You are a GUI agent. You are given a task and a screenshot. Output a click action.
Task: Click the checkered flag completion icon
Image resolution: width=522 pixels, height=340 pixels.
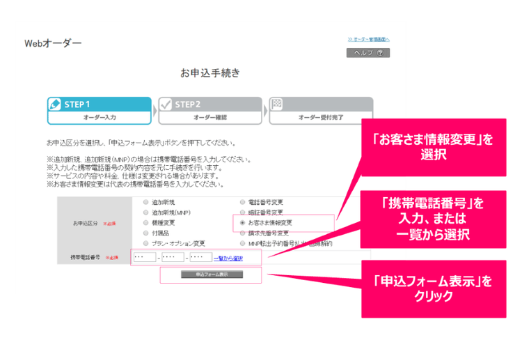277,104
